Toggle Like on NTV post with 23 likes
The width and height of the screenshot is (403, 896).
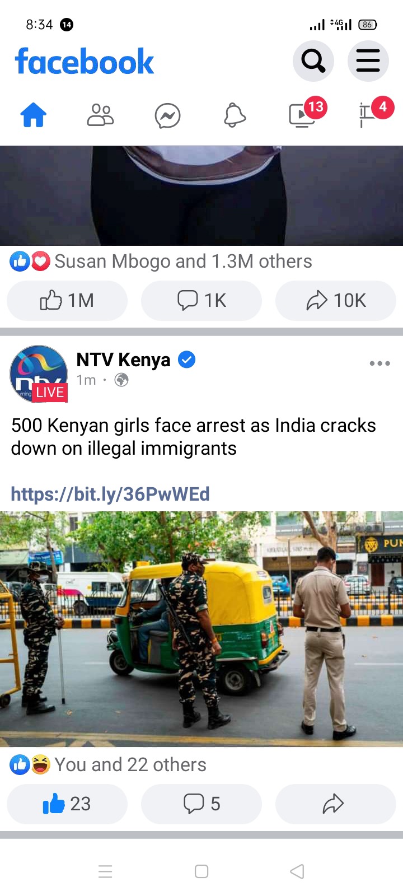[67, 804]
